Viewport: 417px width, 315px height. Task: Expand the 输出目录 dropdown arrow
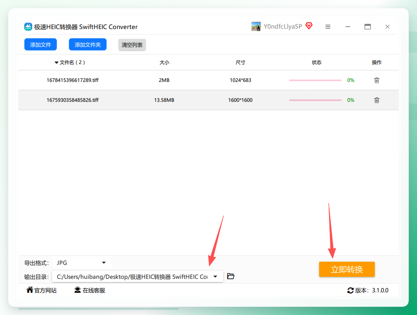(x=215, y=277)
